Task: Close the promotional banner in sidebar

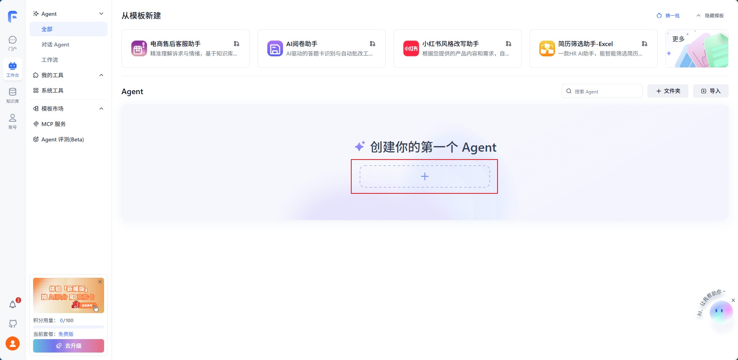Action: [100, 282]
